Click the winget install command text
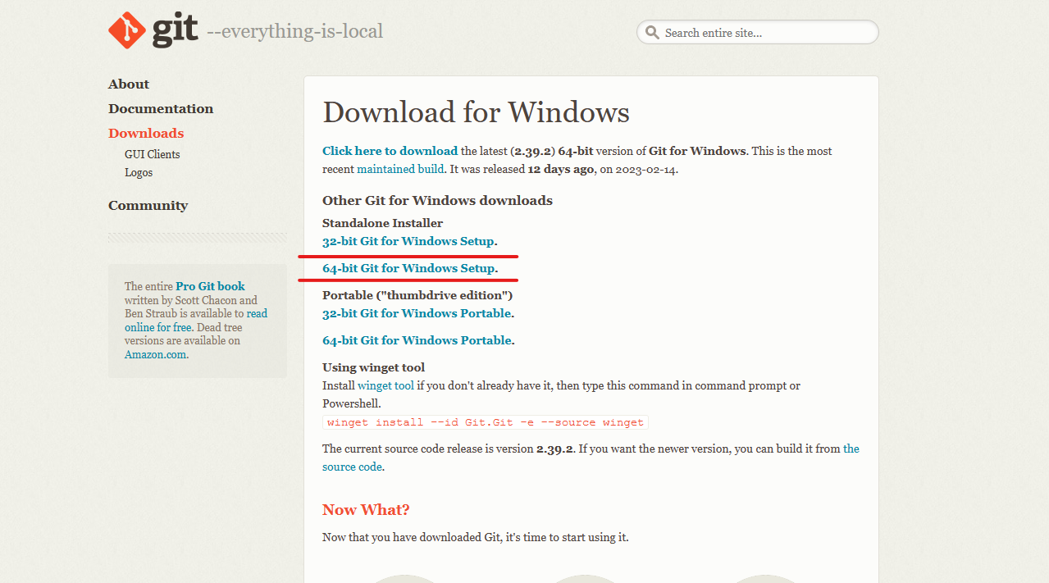This screenshot has height=583, width=1049. click(x=486, y=422)
